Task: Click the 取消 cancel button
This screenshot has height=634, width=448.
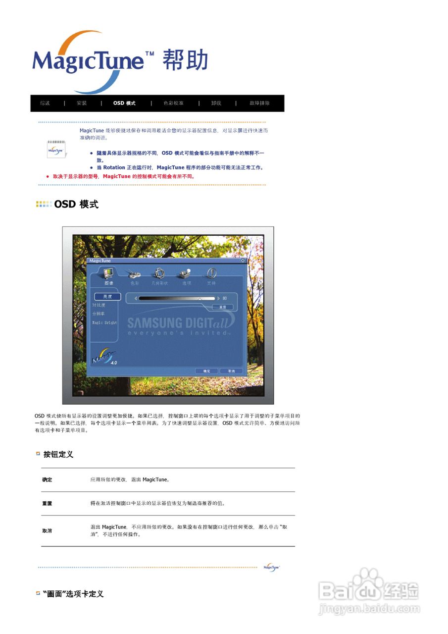Action: 231,370
